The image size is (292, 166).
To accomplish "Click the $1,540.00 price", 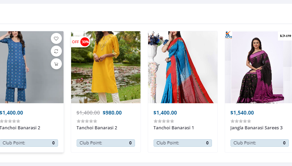I will pyautogui.click(x=242, y=112).
